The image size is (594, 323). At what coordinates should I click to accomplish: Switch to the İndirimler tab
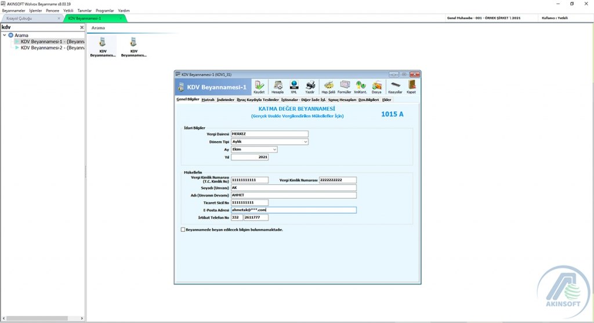[226, 100]
